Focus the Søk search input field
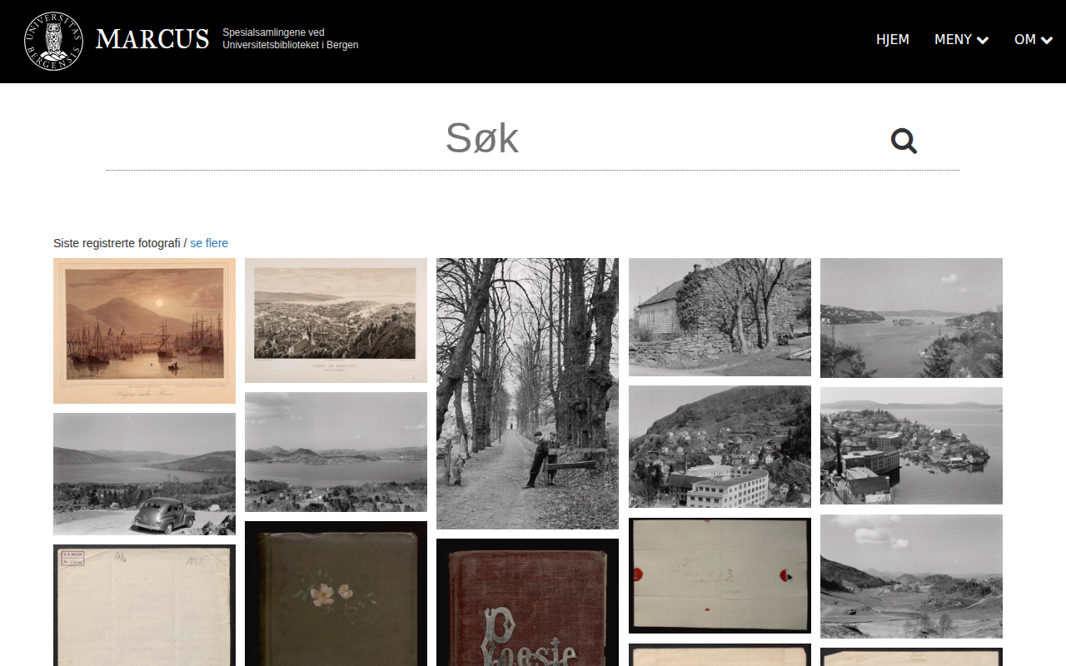Viewport: 1066px width, 666px height. tap(482, 139)
